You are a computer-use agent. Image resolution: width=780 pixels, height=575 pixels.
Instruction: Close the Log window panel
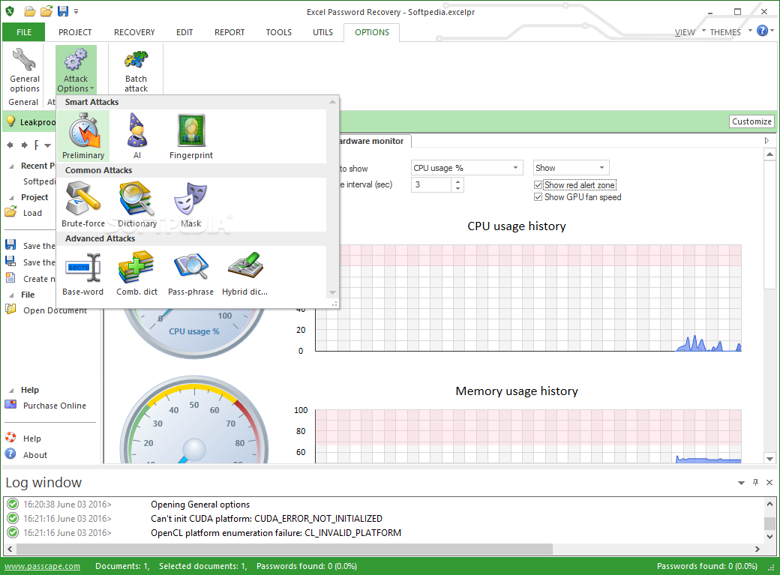[x=769, y=482]
